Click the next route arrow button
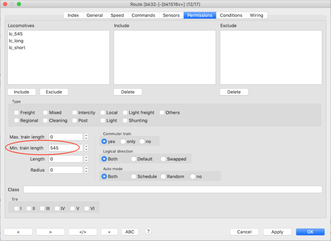The width and height of the screenshot is (331, 241). (50, 232)
